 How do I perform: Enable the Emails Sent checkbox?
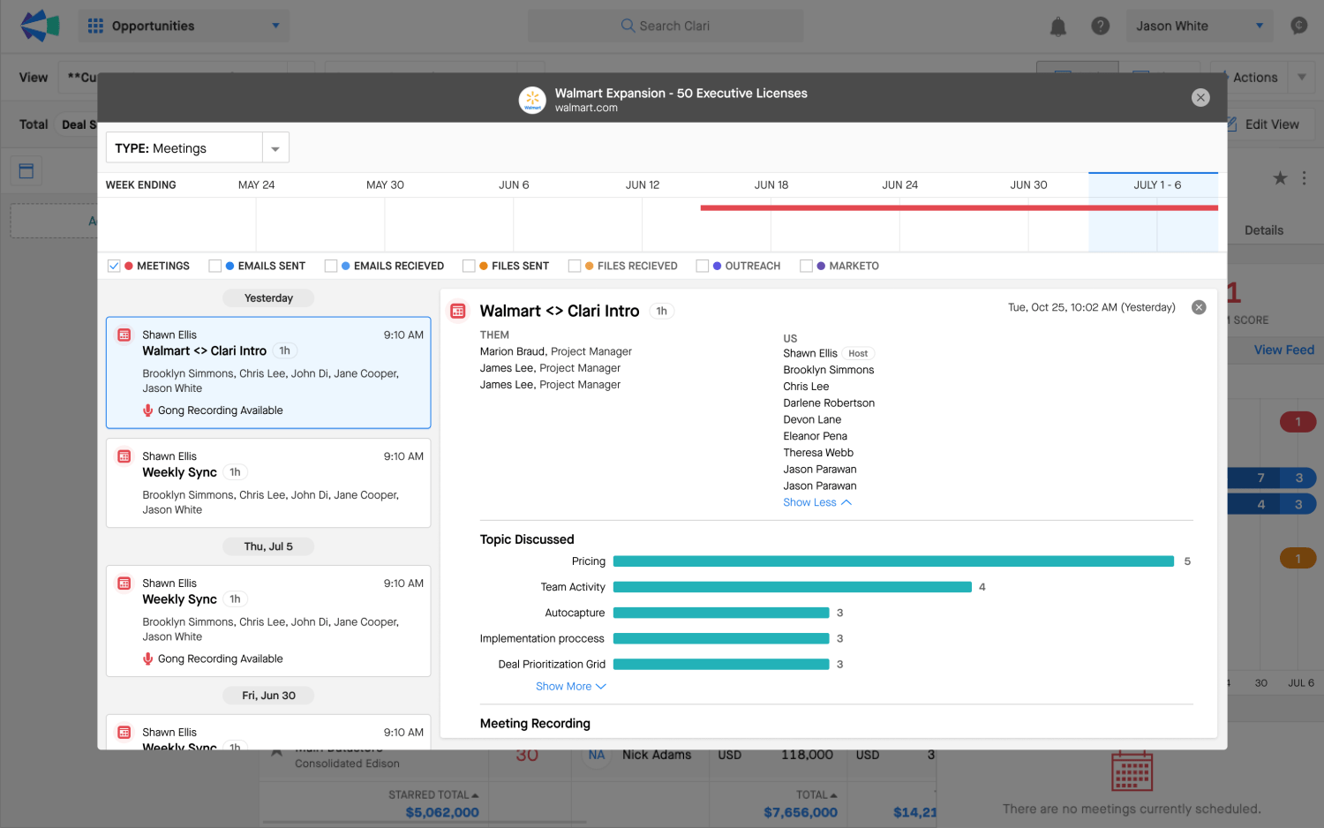point(214,266)
